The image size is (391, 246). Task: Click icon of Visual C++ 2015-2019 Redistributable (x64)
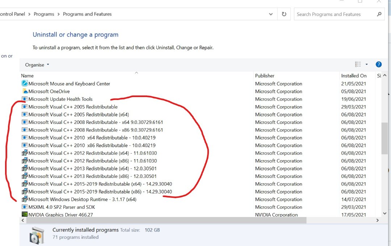(25, 184)
